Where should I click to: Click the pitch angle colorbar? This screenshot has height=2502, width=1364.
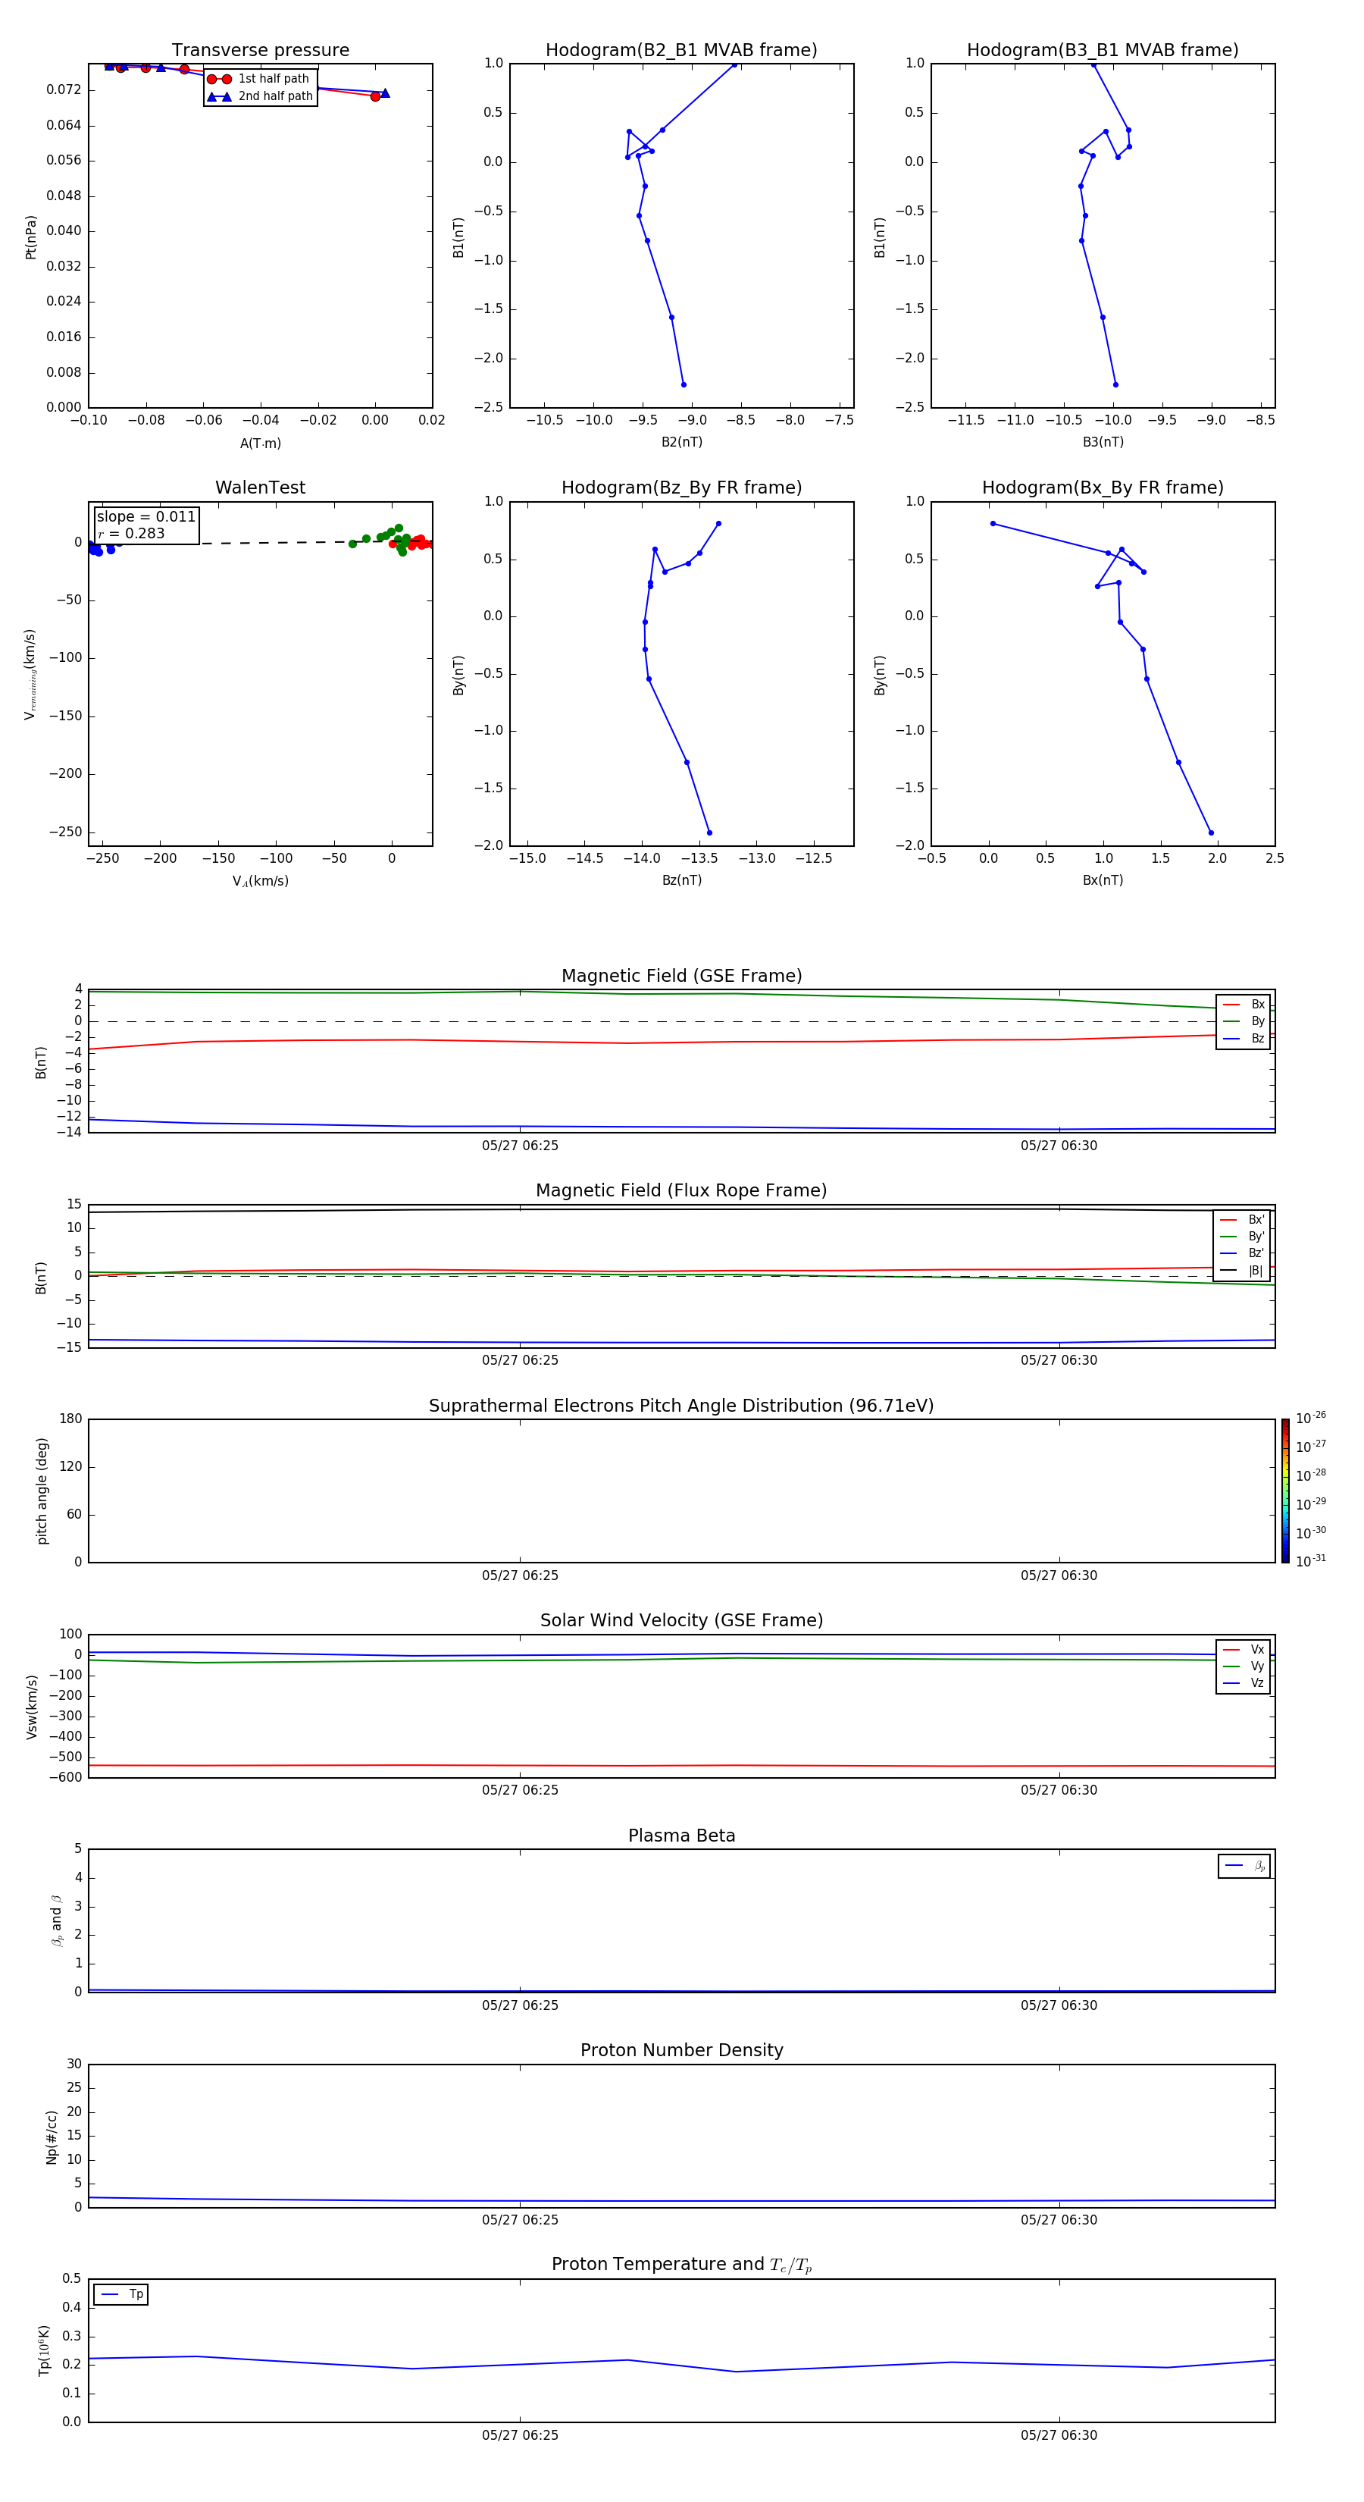point(1285,1491)
